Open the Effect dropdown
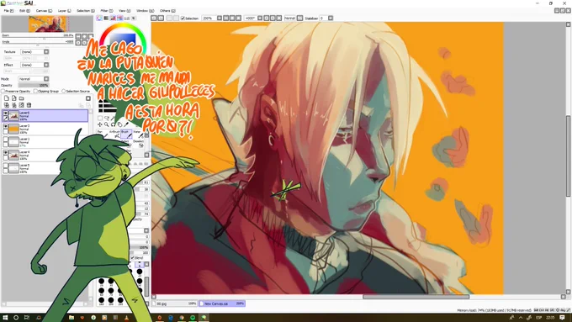 pos(34,65)
